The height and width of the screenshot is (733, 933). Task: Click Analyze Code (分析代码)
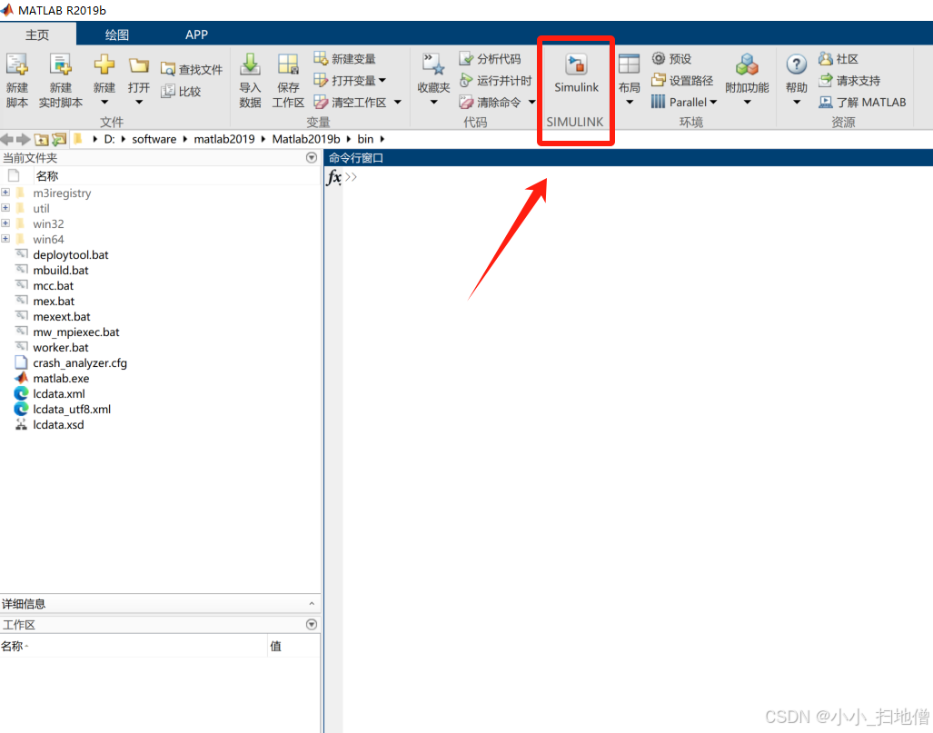pyautogui.click(x=491, y=58)
